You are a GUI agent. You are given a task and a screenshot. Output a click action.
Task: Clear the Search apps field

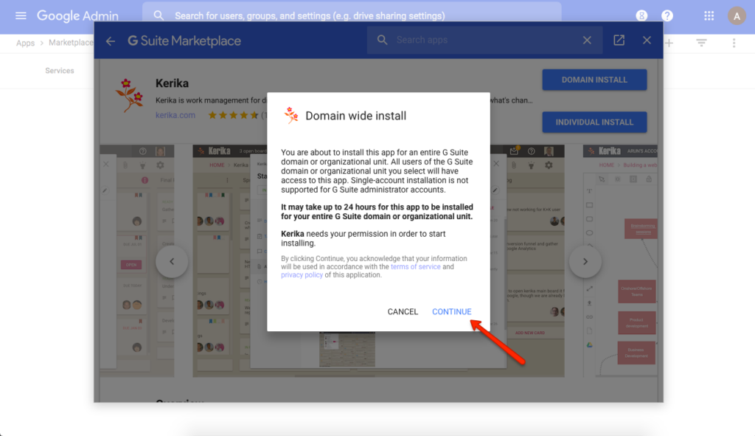point(586,40)
